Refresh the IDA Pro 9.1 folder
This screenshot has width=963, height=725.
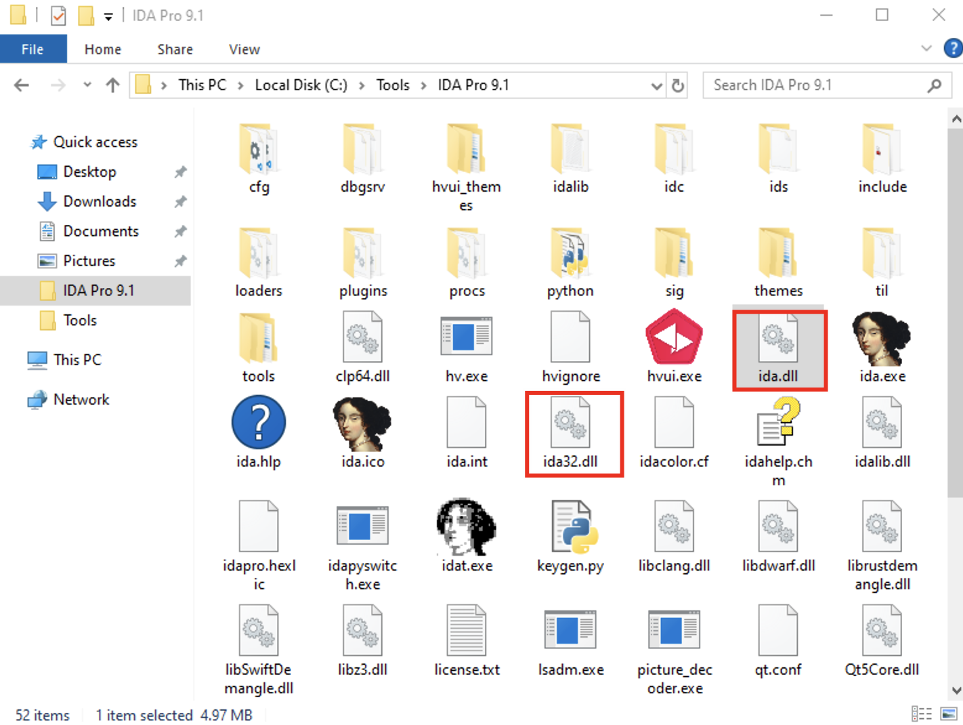point(677,86)
